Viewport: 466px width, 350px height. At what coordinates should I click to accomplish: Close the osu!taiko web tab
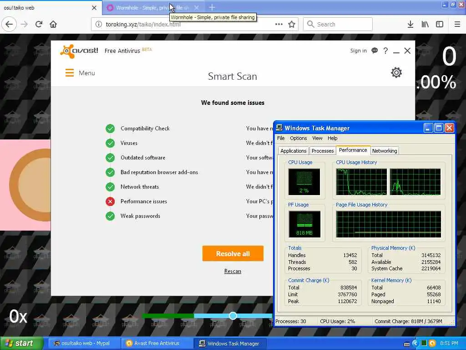pyautogui.click(x=94, y=8)
